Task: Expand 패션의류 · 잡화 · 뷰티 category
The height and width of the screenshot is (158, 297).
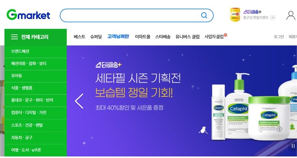Action: [36, 64]
